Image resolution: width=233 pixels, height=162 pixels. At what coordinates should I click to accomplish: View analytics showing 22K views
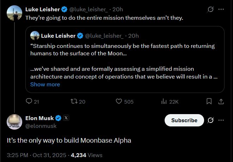click(164, 101)
